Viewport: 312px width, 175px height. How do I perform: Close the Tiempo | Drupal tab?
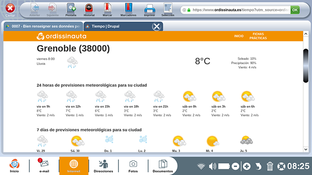pos(157,26)
